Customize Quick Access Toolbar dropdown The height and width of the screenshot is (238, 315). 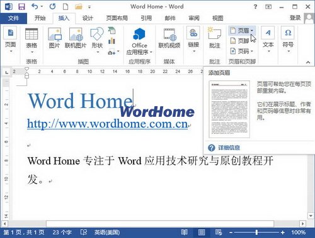point(89,7)
